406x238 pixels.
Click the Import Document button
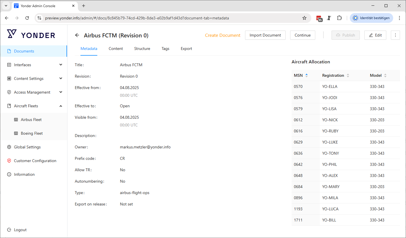[x=265, y=35]
